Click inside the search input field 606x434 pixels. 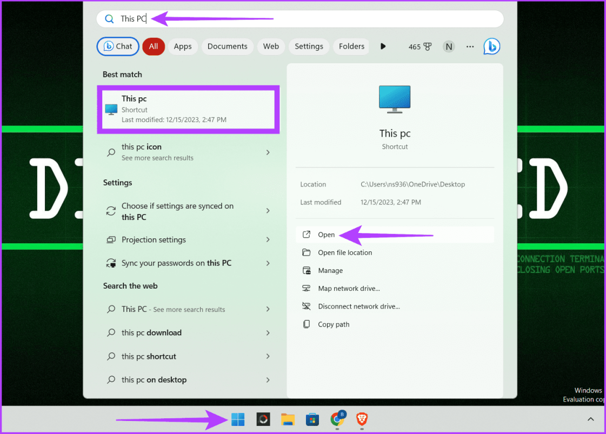[216, 18]
